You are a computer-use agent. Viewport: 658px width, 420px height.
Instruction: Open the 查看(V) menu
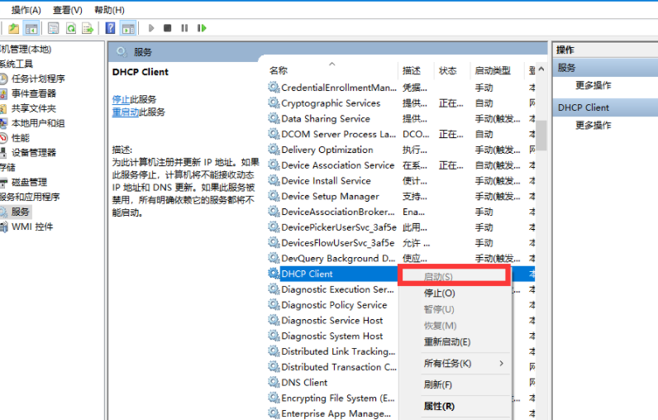pos(67,10)
